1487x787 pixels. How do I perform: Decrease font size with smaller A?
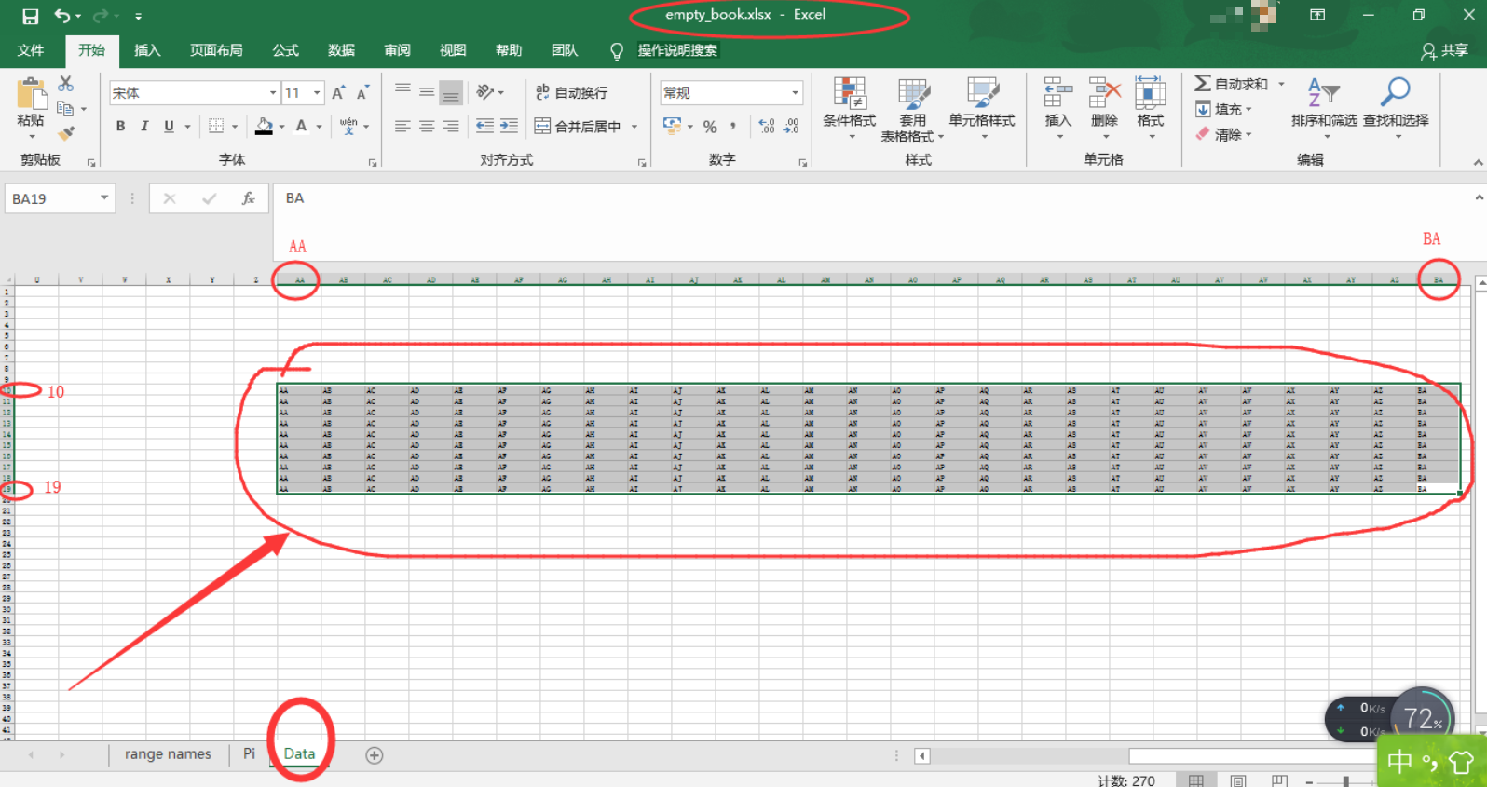click(362, 93)
